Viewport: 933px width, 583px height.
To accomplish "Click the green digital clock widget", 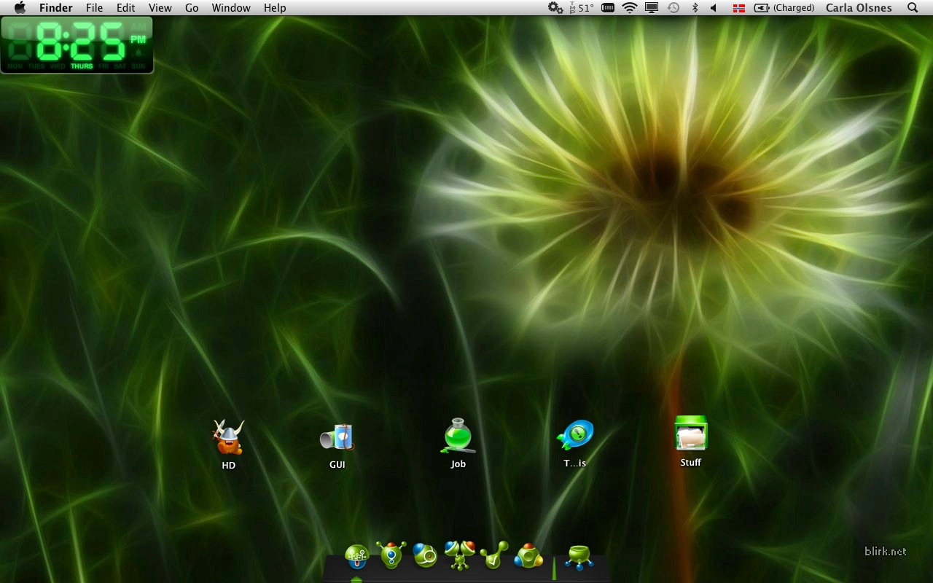I will [x=77, y=44].
